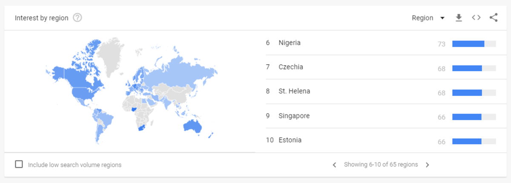Select Czechia in the region list
This screenshot has width=511, height=183.
click(291, 67)
